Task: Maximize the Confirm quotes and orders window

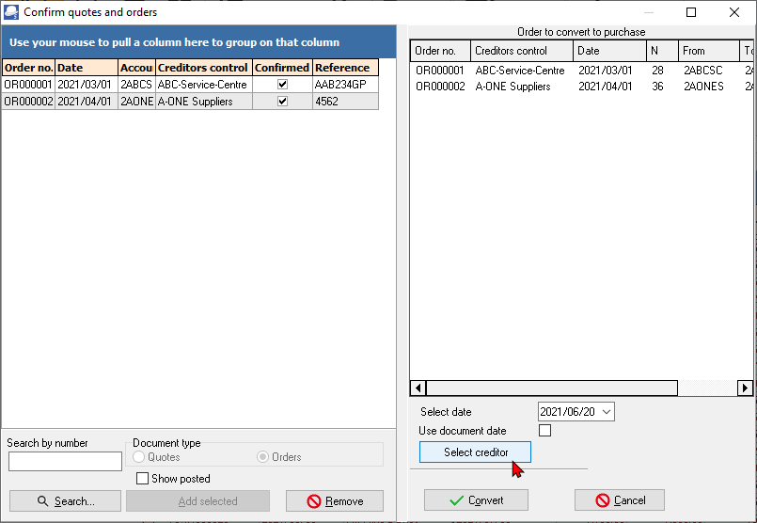Action: coord(691,12)
